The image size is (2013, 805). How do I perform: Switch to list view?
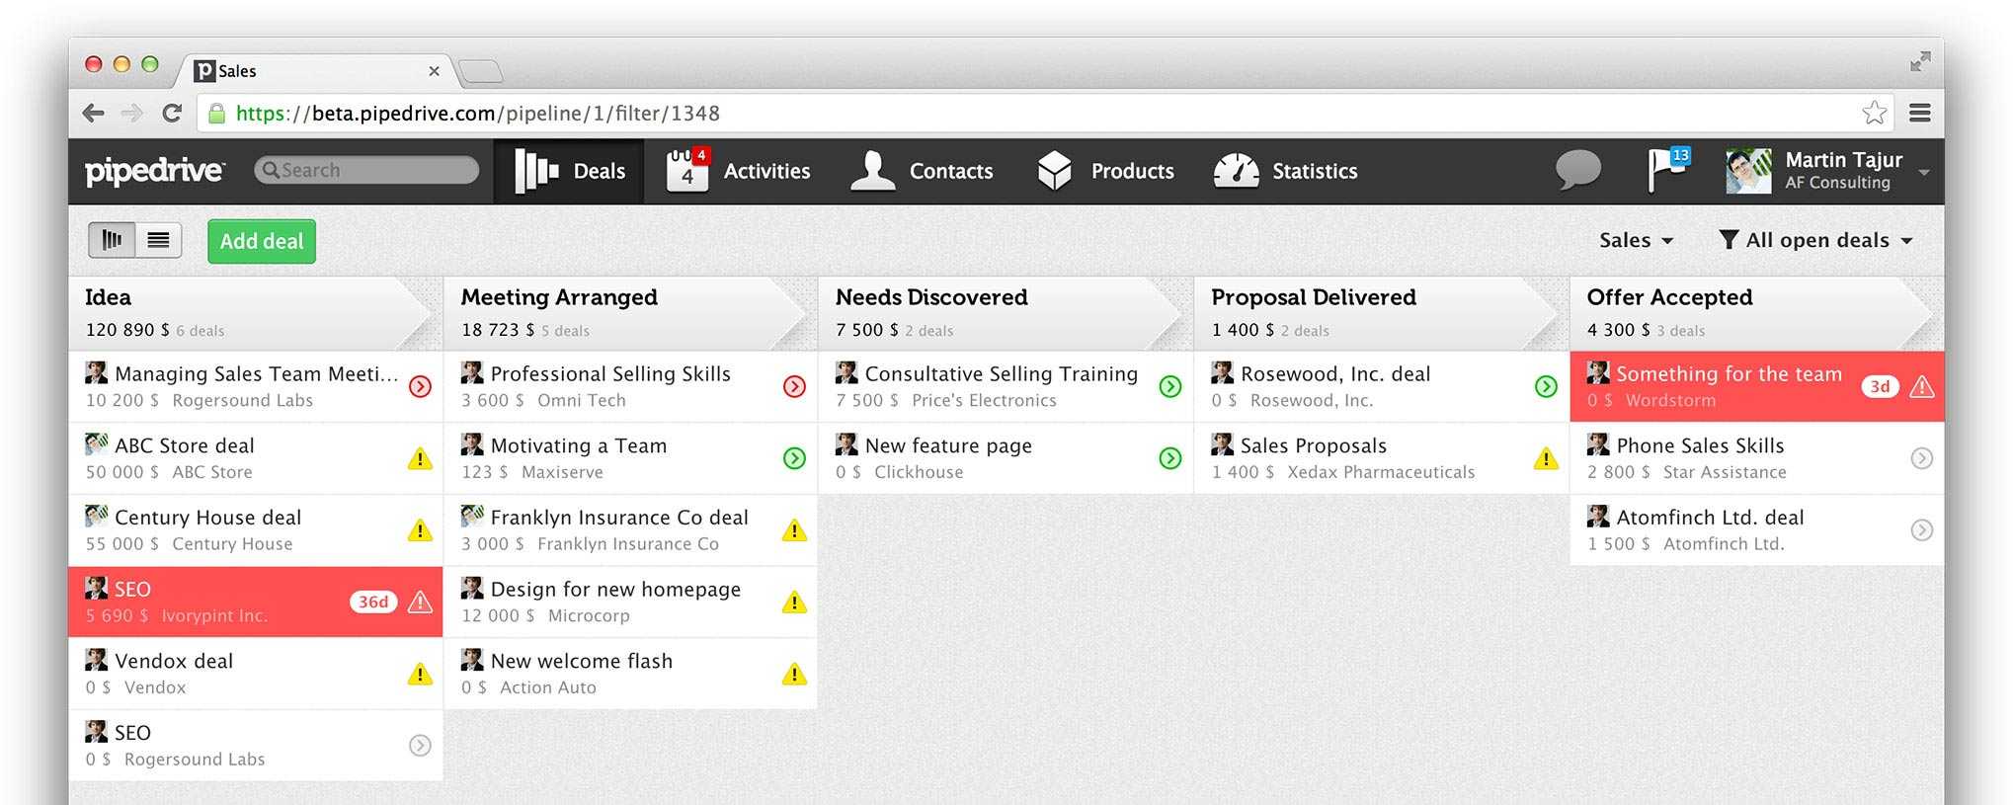tap(158, 240)
